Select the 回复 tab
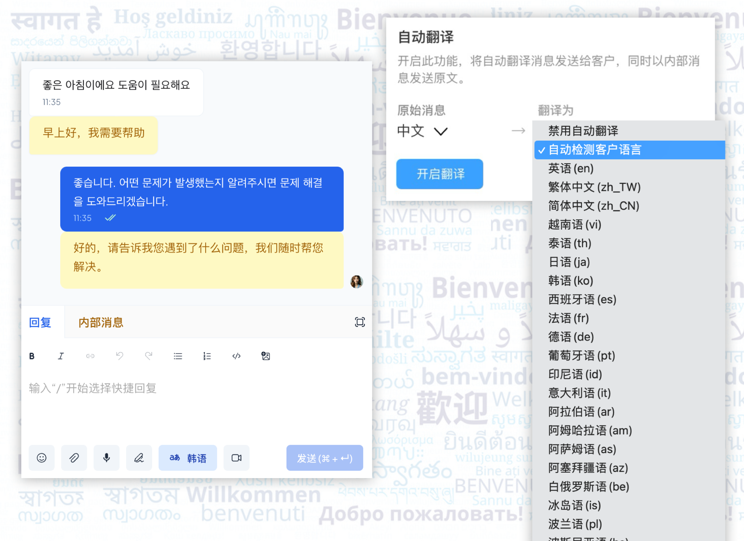 [41, 322]
